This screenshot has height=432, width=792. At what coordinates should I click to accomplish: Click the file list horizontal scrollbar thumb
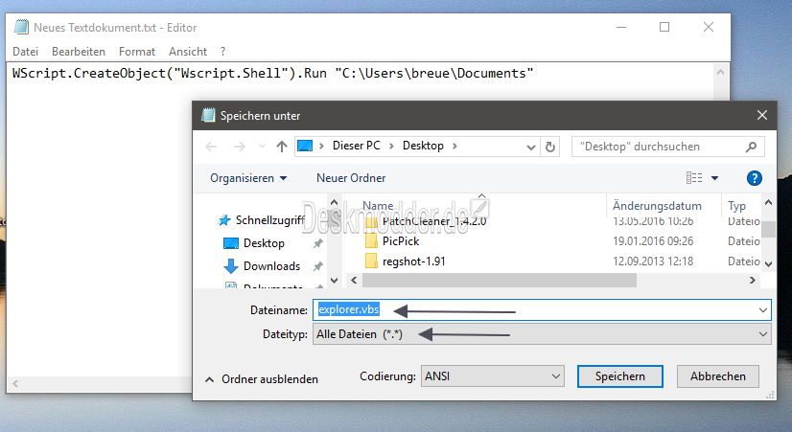click(x=499, y=280)
